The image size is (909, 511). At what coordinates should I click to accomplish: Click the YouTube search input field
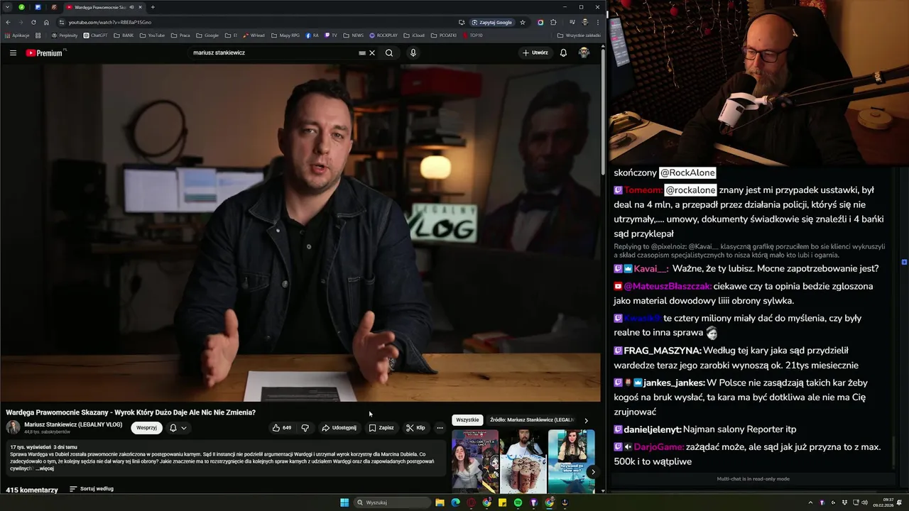(273, 53)
